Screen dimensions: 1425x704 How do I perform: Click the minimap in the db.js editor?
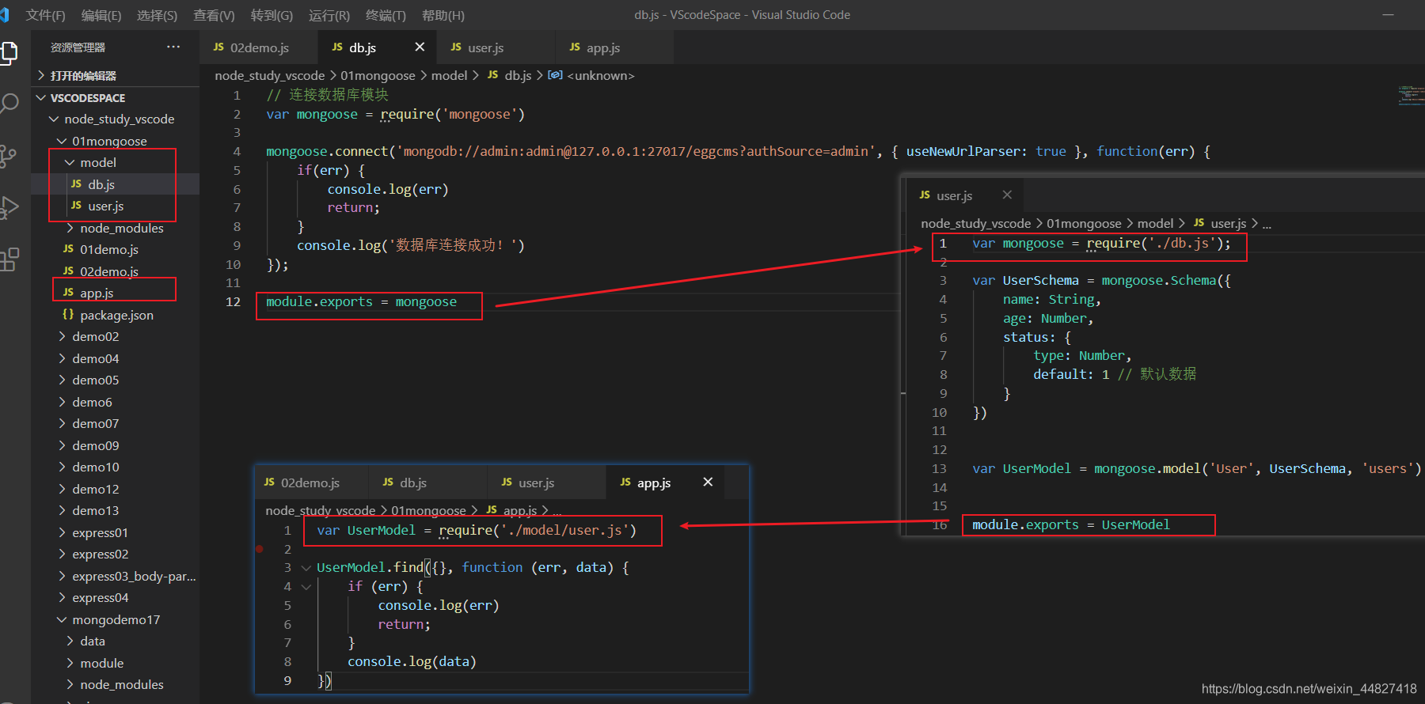click(x=1411, y=96)
